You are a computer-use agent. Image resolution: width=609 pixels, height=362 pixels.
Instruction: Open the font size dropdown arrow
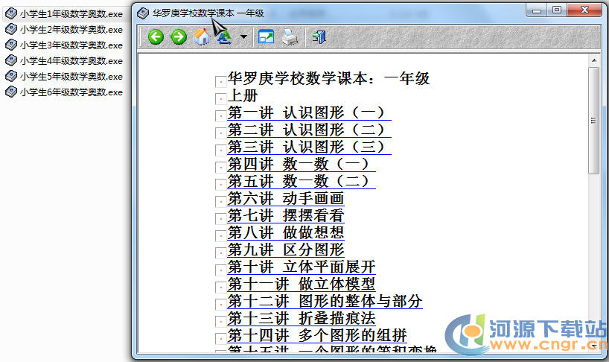[243, 37]
